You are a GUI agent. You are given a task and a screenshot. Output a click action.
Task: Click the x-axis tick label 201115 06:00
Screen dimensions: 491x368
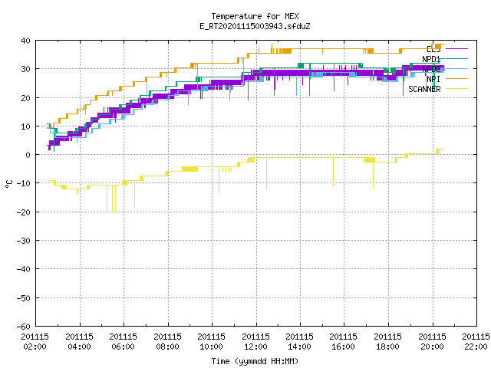click(x=124, y=342)
